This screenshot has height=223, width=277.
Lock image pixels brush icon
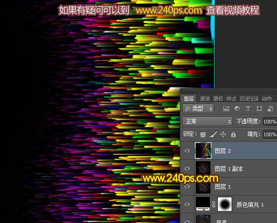pos(213,134)
